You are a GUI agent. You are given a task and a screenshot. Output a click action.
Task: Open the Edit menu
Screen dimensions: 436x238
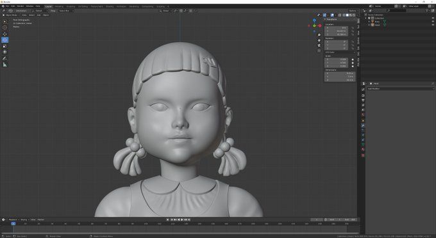[13, 6]
